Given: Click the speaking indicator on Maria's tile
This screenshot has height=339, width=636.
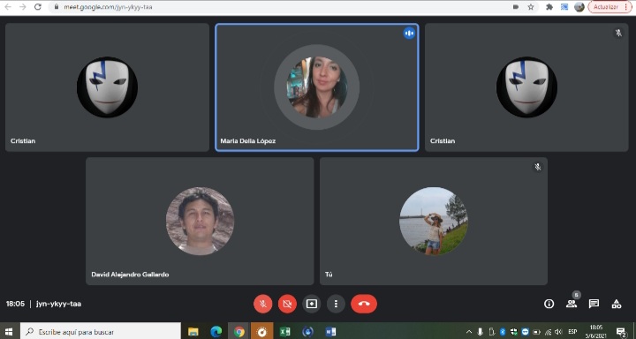Looking at the screenshot, I should pyautogui.click(x=409, y=34).
